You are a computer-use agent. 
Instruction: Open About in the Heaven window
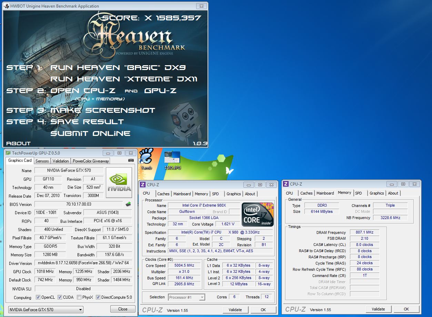pyautogui.click(x=18, y=143)
